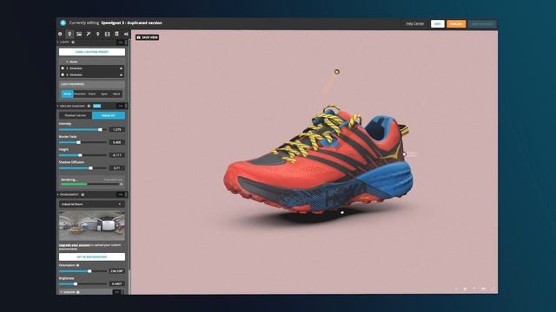Set light type to Point
This screenshot has width=556, height=312.
tap(92, 94)
